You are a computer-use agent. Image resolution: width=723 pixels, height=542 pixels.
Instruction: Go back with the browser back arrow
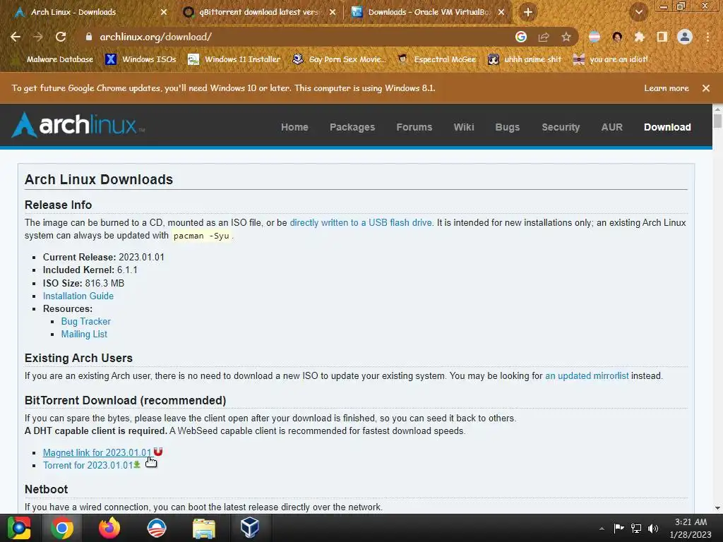[x=16, y=37]
